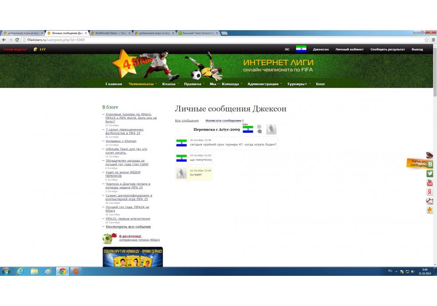Click the browser address bar
Image resolution: width=437 pixels, height=306 pixels.
[218, 40]
